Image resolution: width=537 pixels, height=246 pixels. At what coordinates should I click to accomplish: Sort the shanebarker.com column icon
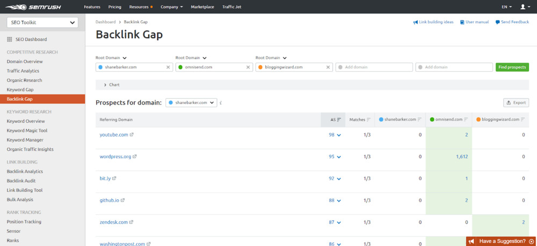(419, 120)
